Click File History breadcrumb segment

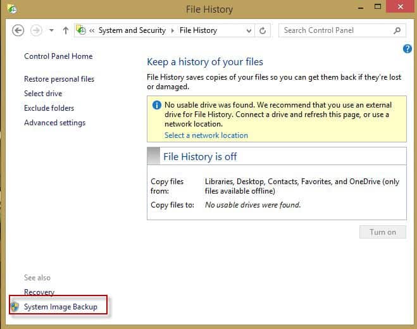click(x=199, y=30)
